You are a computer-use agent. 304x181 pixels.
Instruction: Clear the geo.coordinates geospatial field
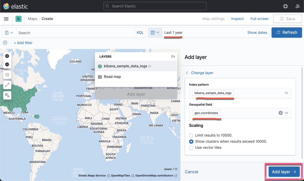tap(281, 113)
